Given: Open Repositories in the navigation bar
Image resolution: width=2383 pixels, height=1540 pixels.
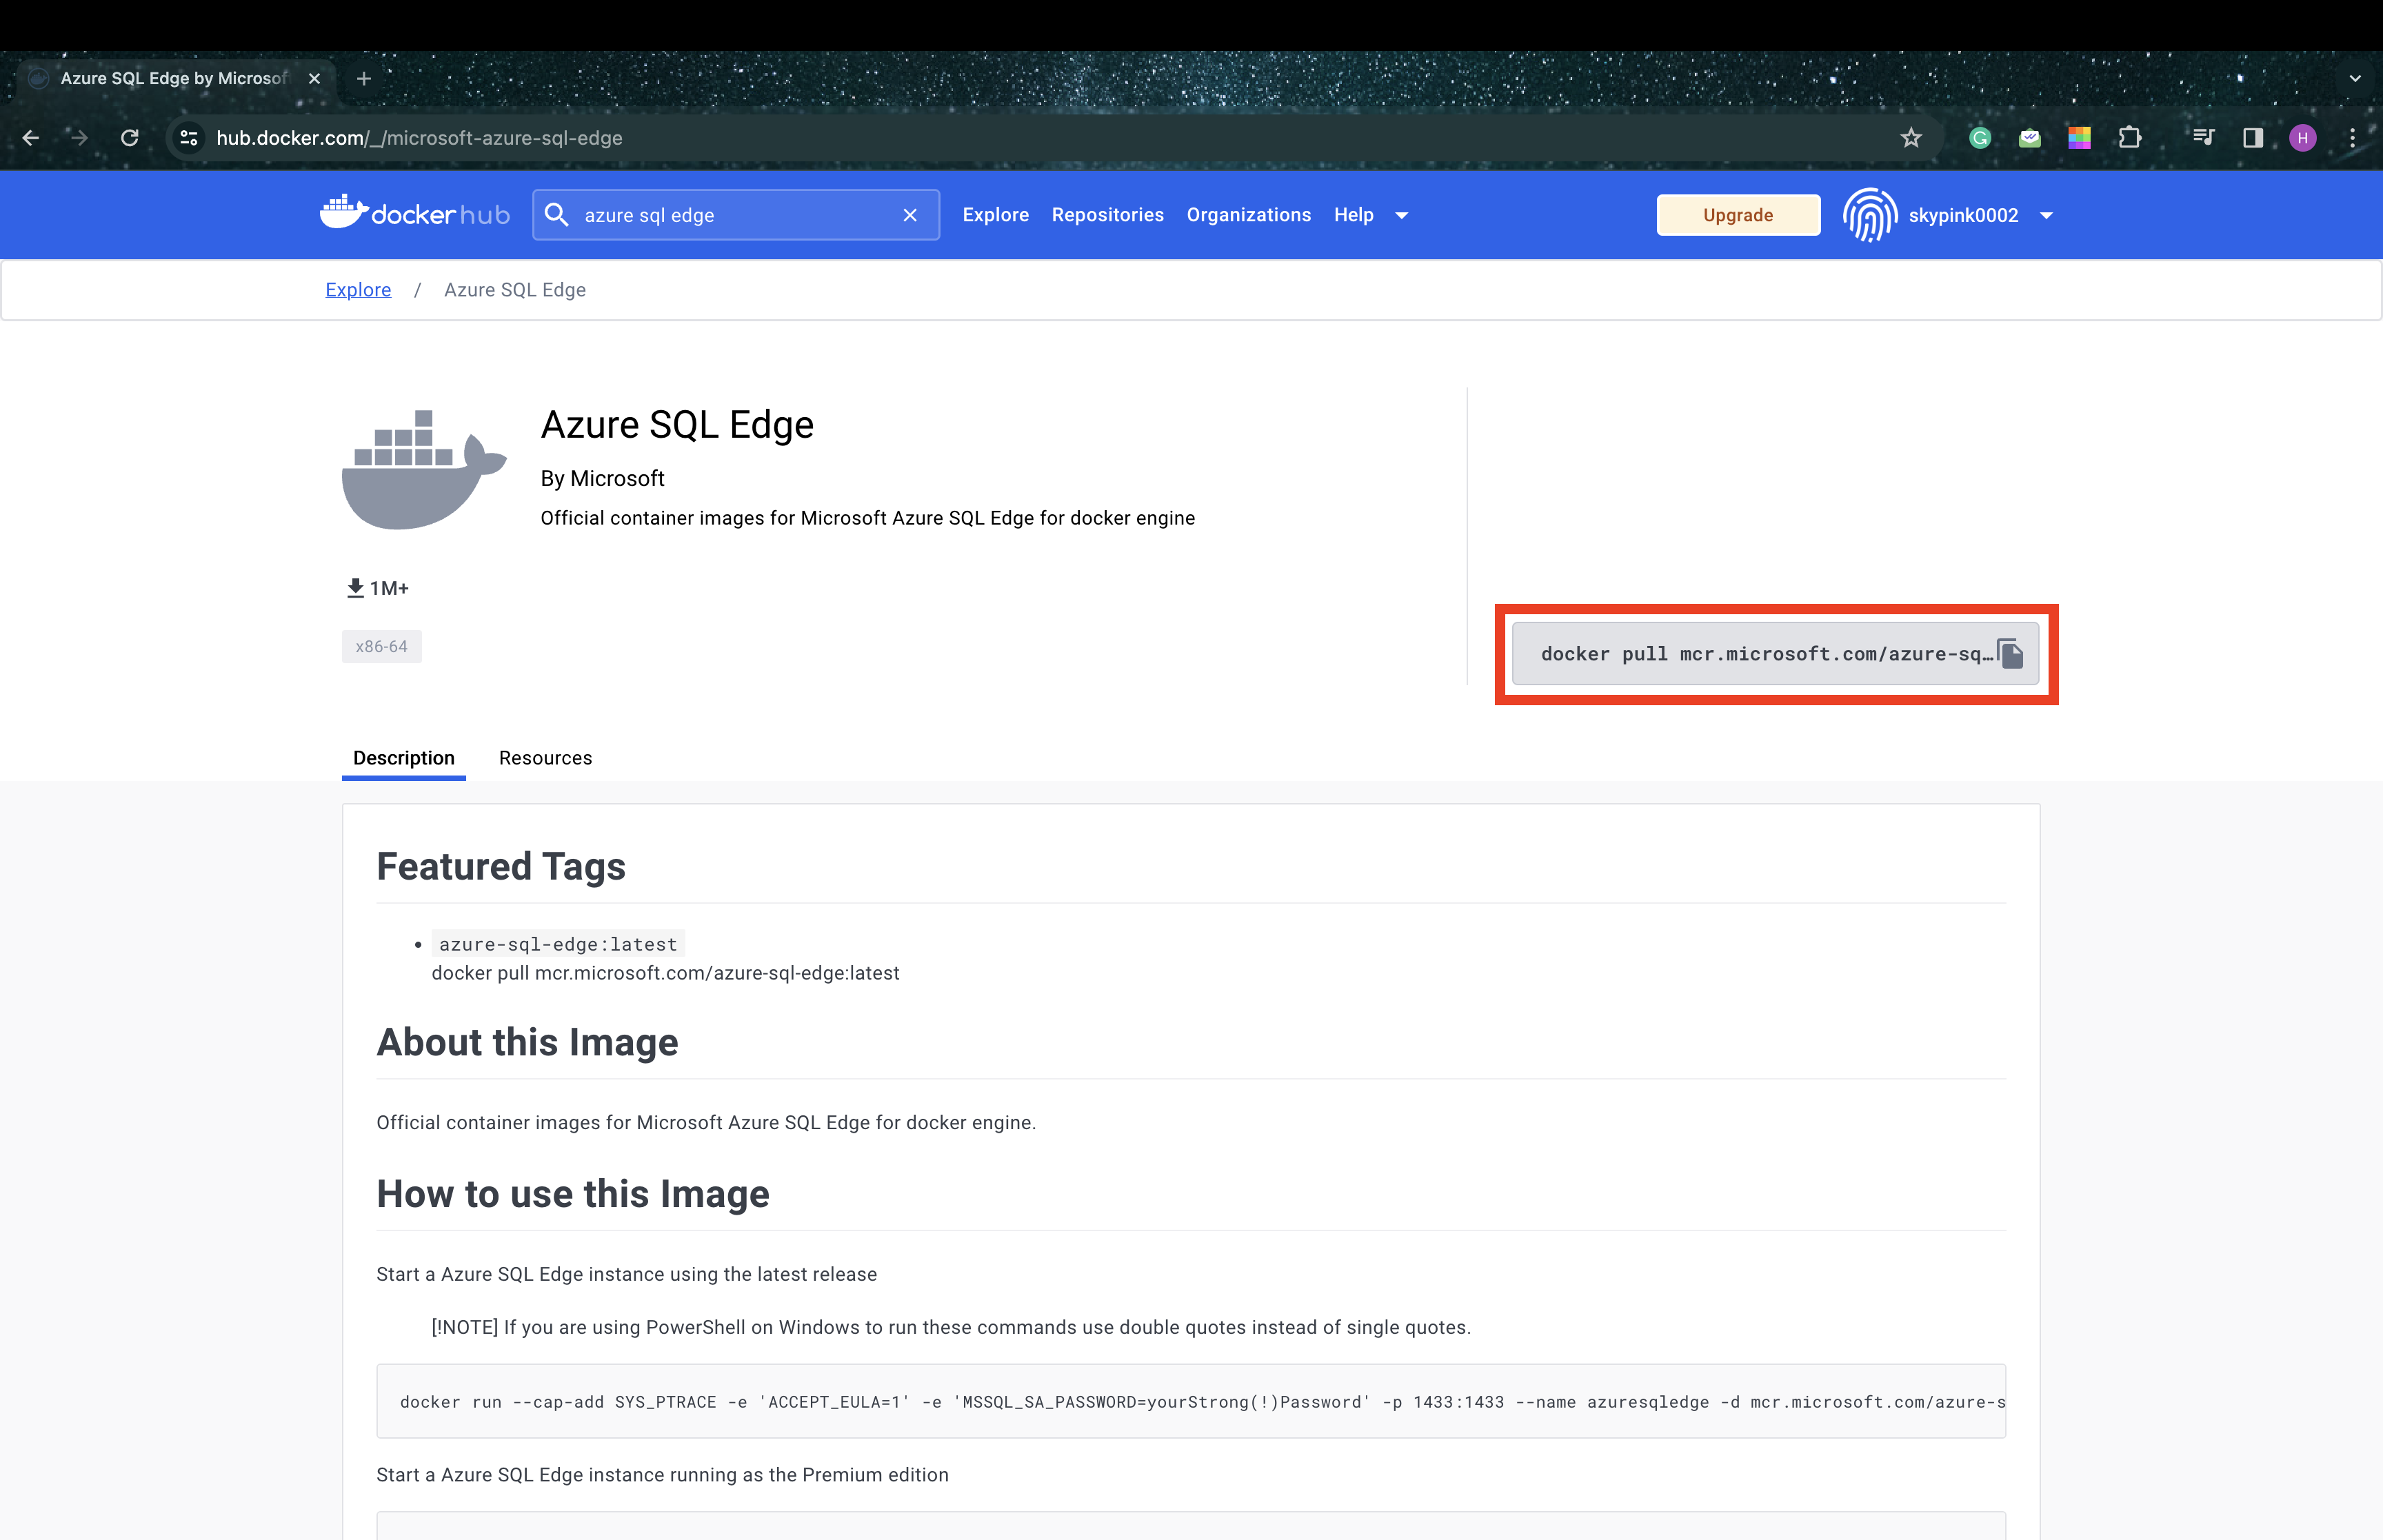Looking at the screenshot, I should pyautogui.click(x=1107, y=215).
